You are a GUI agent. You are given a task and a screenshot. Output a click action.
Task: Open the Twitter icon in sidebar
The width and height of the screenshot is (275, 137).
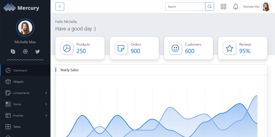tap(38, 51)
